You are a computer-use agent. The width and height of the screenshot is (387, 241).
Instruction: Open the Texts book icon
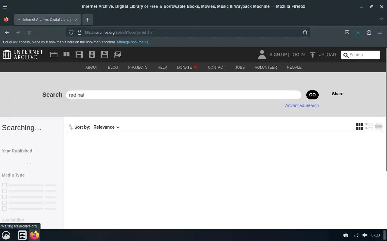pyautogui.click(x=67, y=55)
